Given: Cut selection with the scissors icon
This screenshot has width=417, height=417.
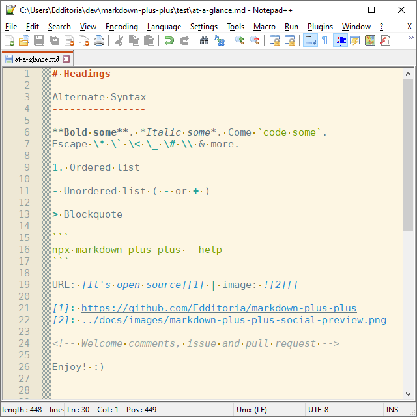Looking at the screenshot, I should pos(119,40).
